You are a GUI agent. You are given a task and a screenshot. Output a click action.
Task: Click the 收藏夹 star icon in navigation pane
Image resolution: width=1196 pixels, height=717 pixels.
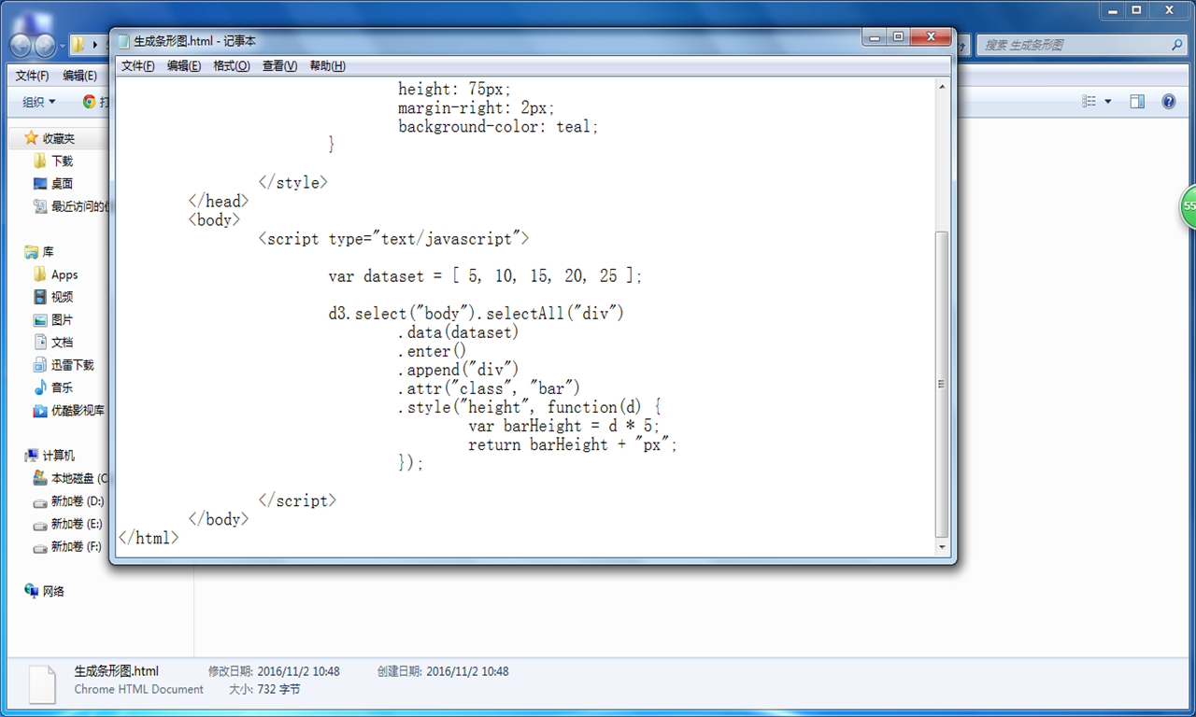pyautogui.click(x=31, y=138)
